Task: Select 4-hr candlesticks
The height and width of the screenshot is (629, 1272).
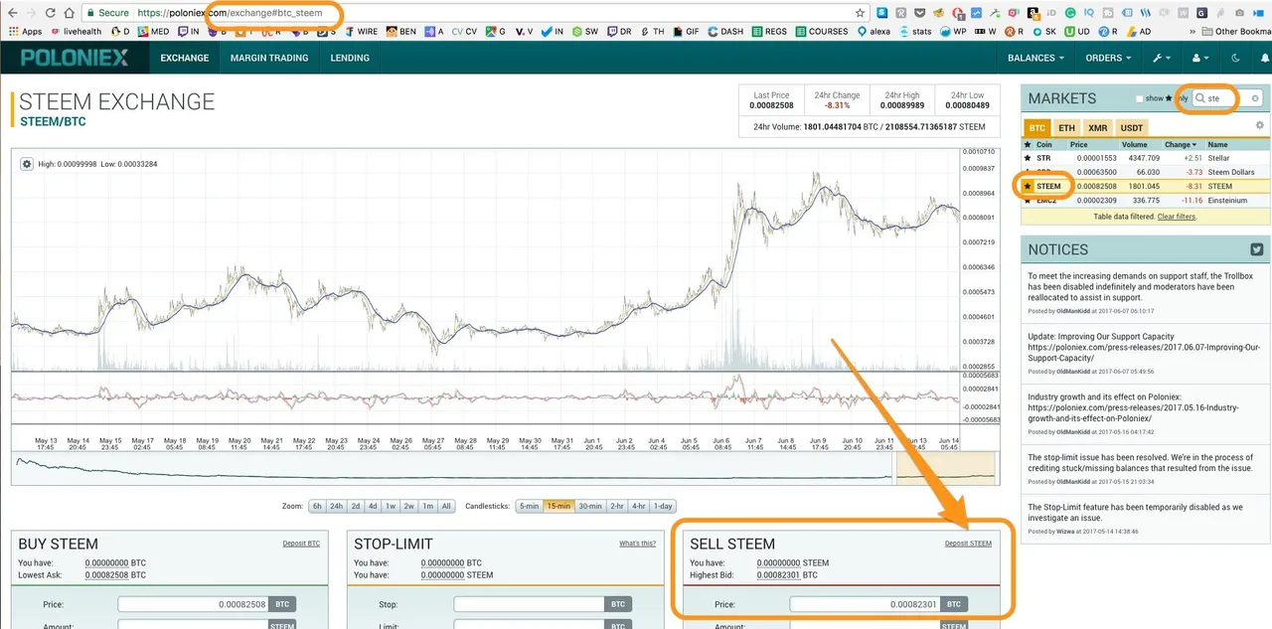Action: [639, 506]
